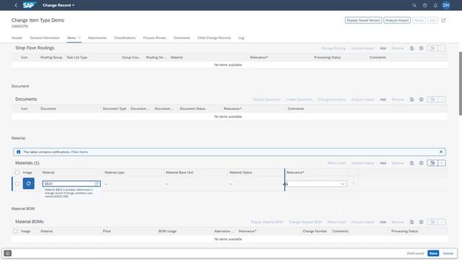Image resolution: width=462 pixels, height=260 pixels.
Task: Click the export icon in Documents toolbar
Action: pos(432,100)
